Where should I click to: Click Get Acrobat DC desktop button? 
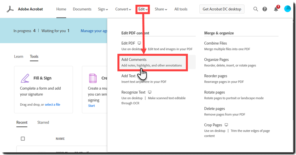click(222, 9)
